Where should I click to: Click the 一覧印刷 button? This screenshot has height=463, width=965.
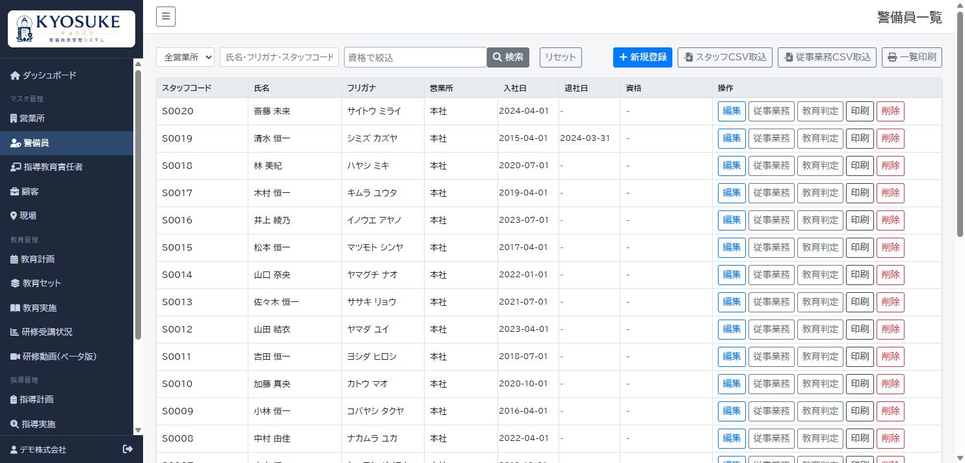pos(912,57)
